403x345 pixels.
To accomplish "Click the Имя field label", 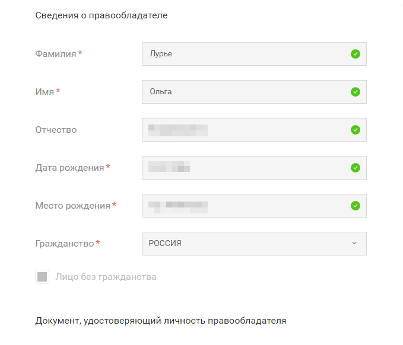I will point(45,92).
